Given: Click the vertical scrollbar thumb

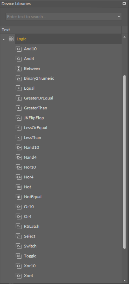Looking at the screenshot, I should tap(124, 162).
